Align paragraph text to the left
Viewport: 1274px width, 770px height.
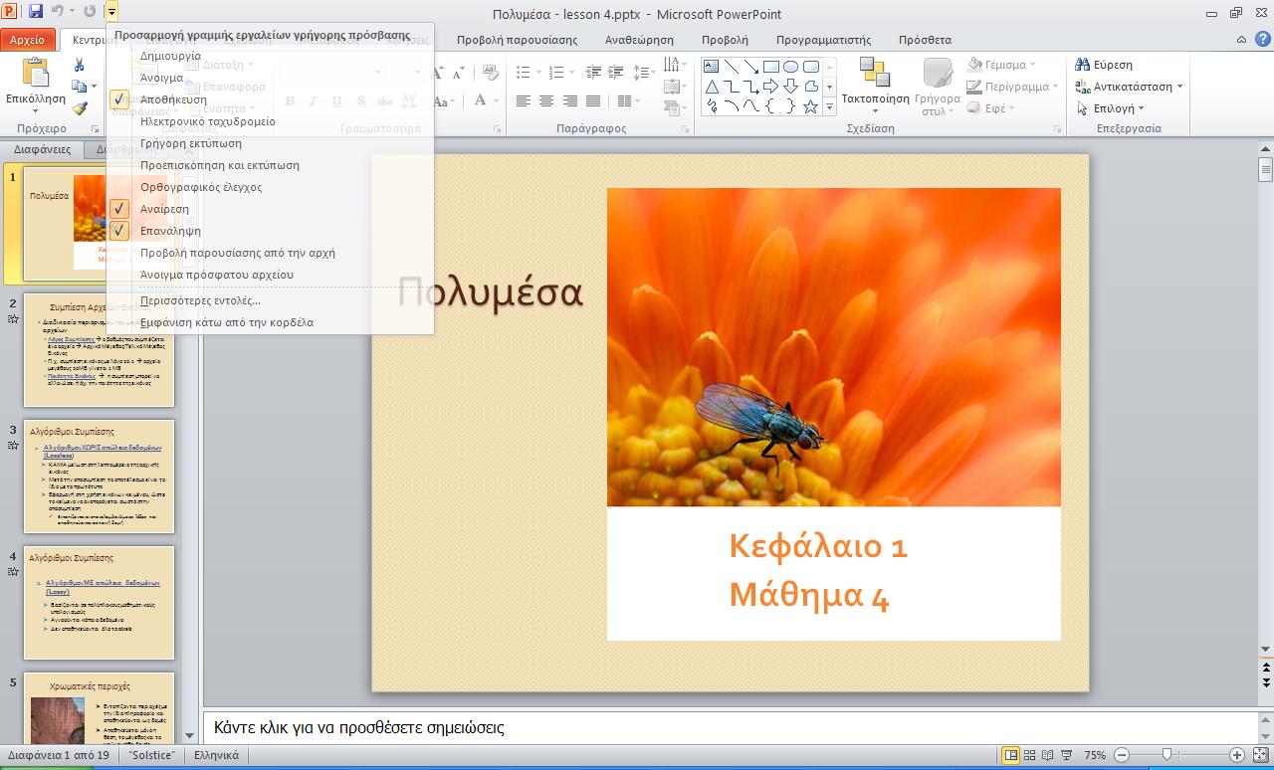[523, 100]
